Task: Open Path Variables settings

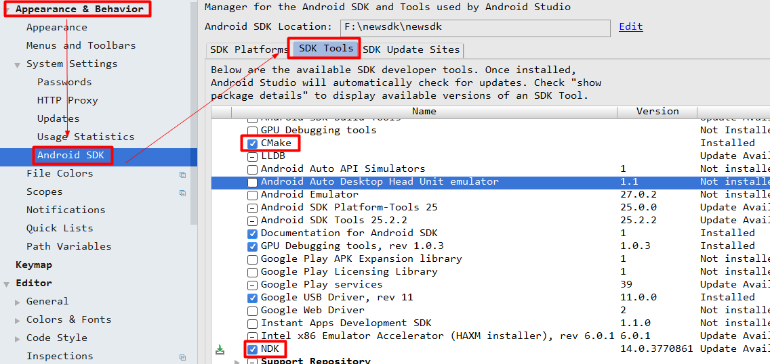Action: [68, 247]
